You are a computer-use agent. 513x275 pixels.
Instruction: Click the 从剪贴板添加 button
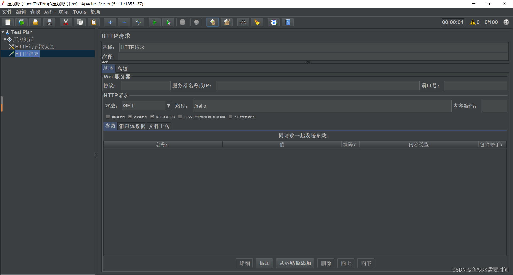(x=295, y=263)
